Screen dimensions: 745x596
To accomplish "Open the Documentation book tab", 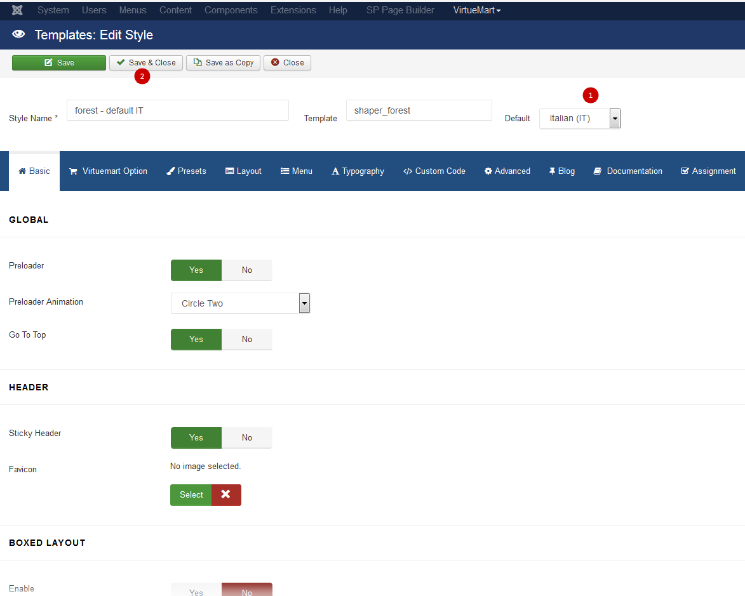I will 628,171.
